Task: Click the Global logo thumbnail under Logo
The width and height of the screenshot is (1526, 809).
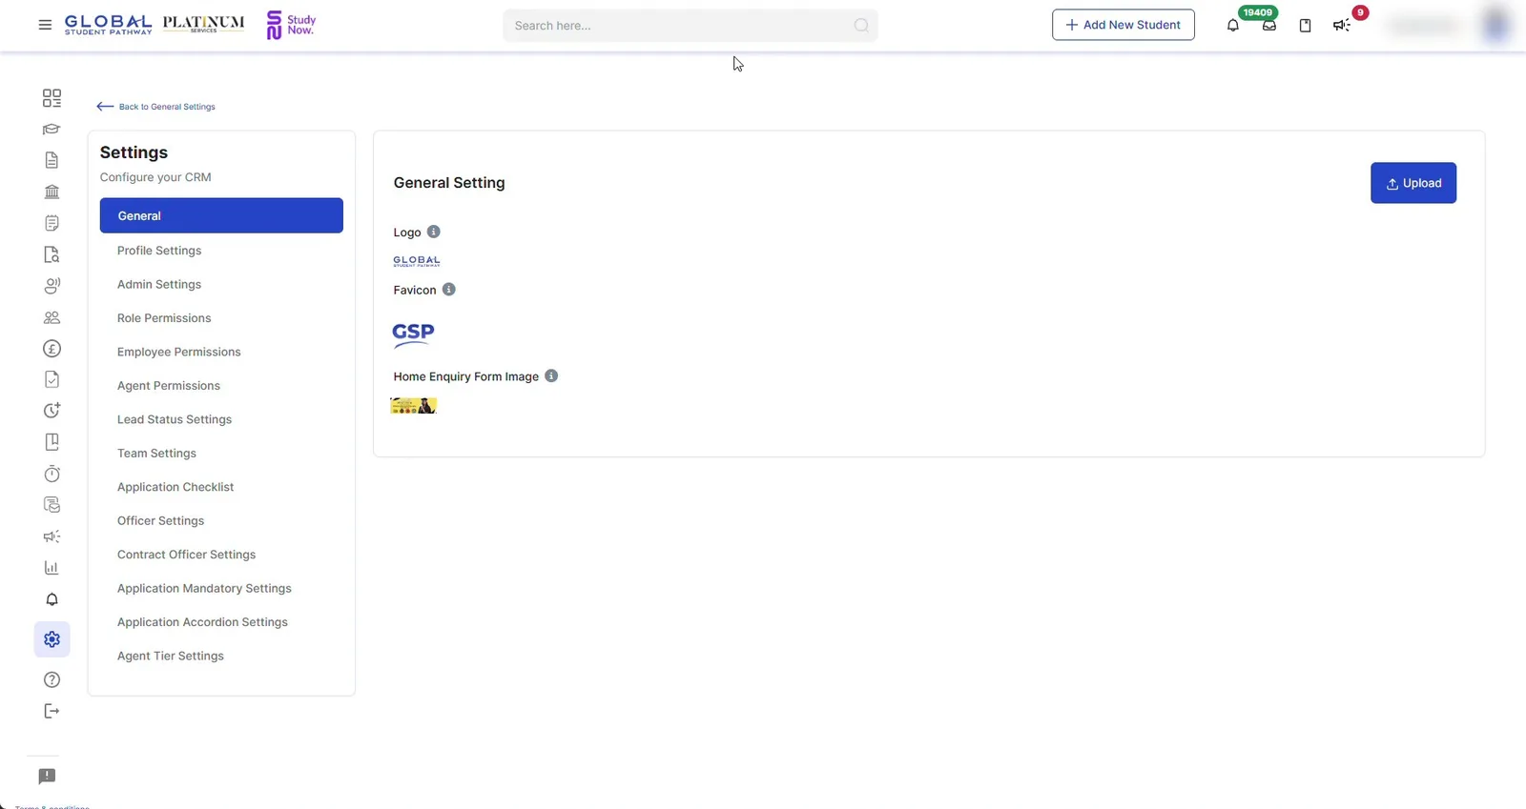Action: 417,261
